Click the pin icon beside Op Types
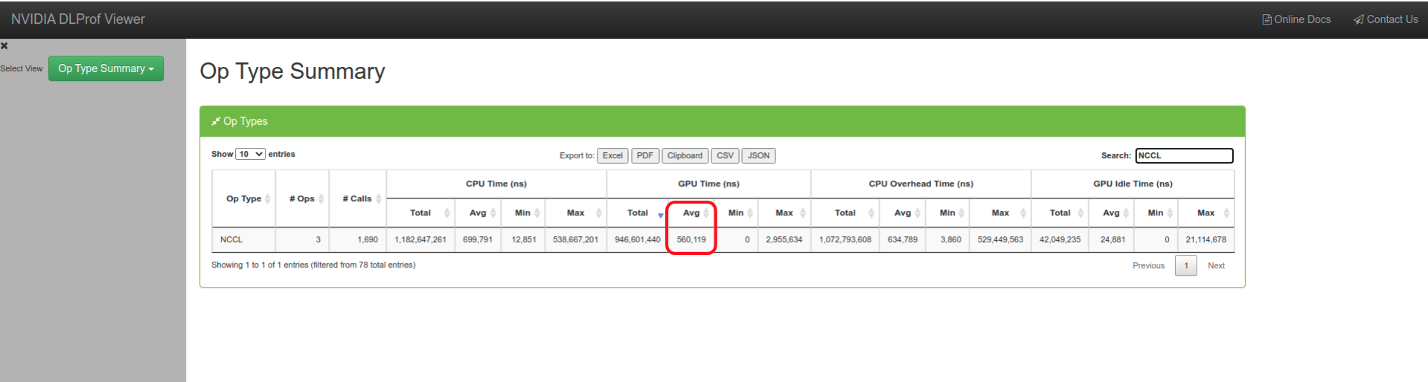The image size is (1428, 382). tap(216, 121)
